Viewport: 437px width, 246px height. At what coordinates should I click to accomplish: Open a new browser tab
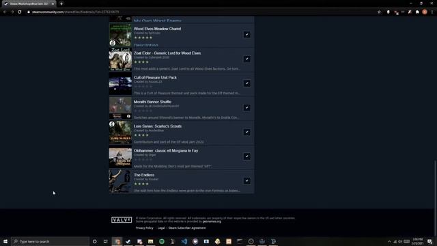(61, 4)
